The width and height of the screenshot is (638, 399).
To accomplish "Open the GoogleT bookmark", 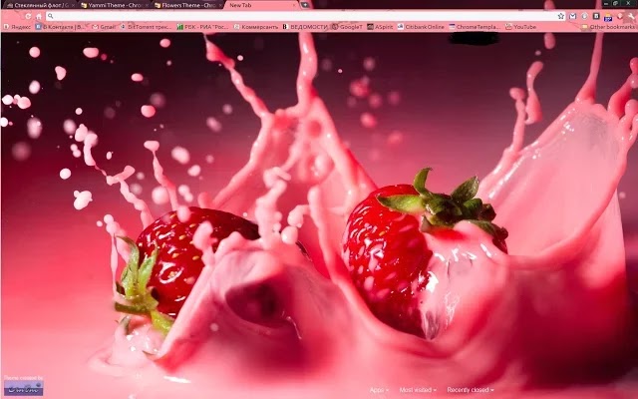I will pyautogui.click(x=347, y=27).
